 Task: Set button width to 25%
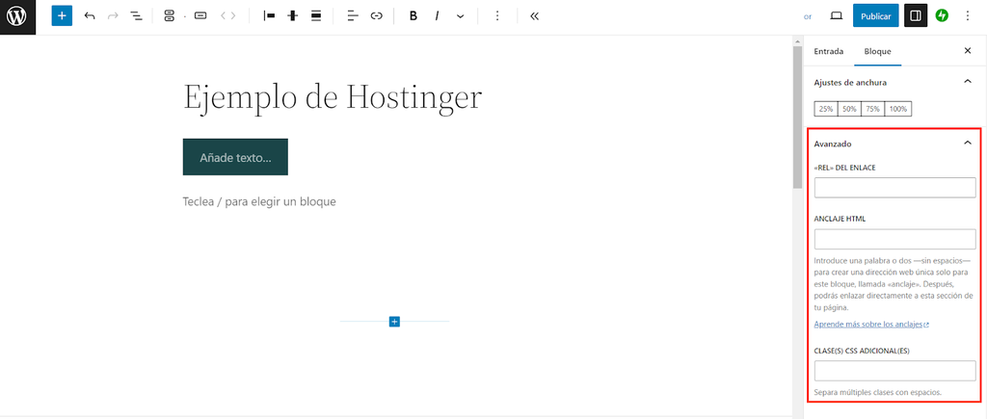[x=826, y=109]
